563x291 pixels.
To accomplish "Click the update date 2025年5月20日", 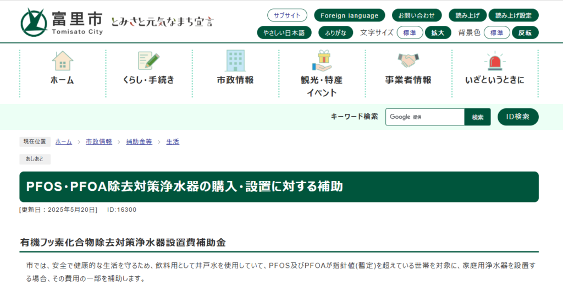I will pyautogui.click(x=72, y=210).
